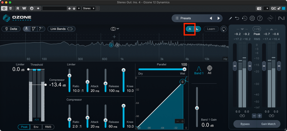Click the Gain Match button

click(269, 124)
